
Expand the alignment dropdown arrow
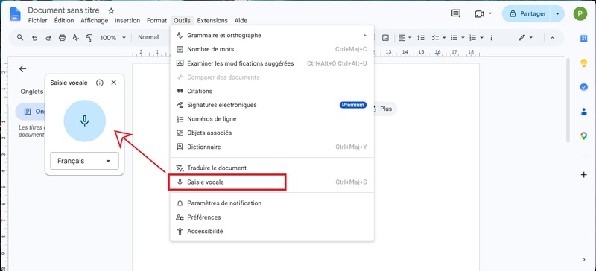tap(410, 38)
